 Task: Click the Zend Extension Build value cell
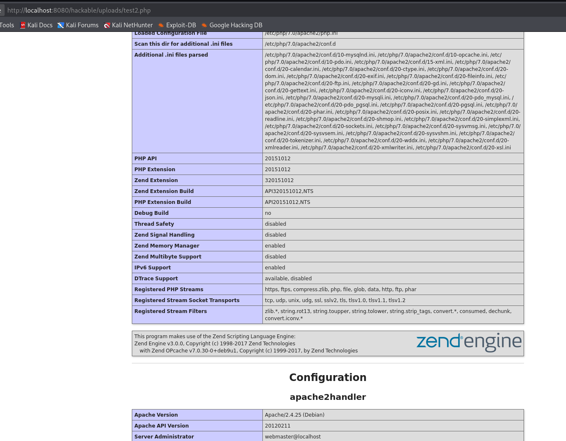(393, 191)
